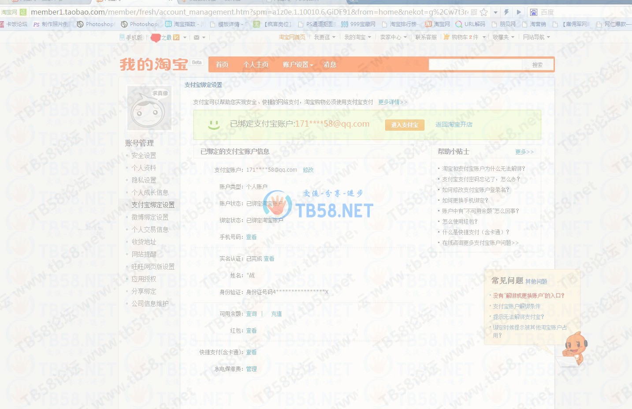Open the 淘营销 bookmark
632x409 pixels.
point(534,24)
